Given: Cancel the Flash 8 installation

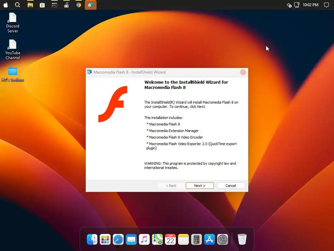Looking at the screenshot, I should tap(231, 186).
